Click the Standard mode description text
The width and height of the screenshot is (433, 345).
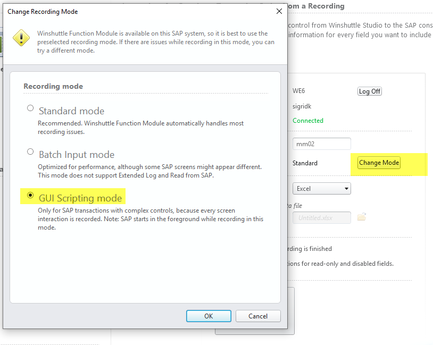point(140,128)
